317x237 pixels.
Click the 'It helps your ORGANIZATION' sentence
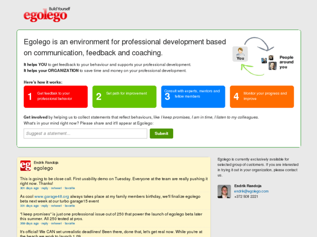tap(105, 70)
